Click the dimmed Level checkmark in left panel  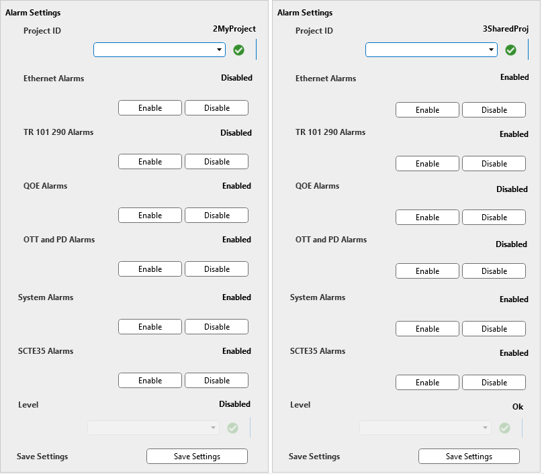232,428
